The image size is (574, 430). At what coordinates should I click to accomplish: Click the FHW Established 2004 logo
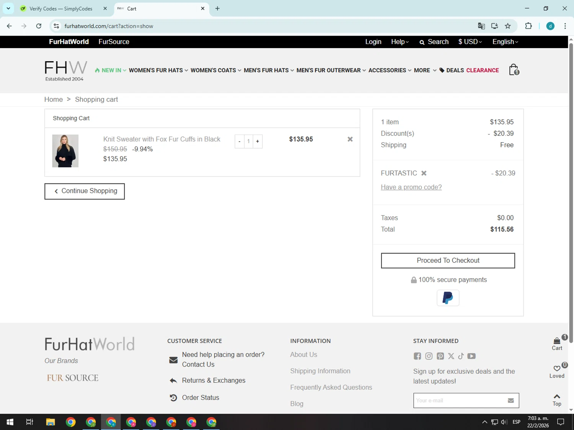(x=65, y=71)
